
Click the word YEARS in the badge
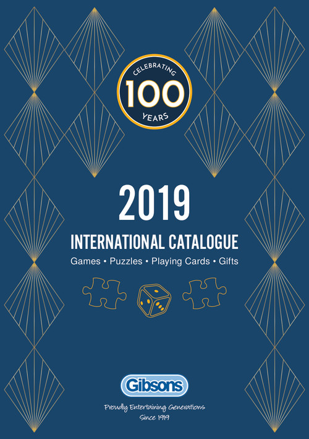[x=155, y=116]
